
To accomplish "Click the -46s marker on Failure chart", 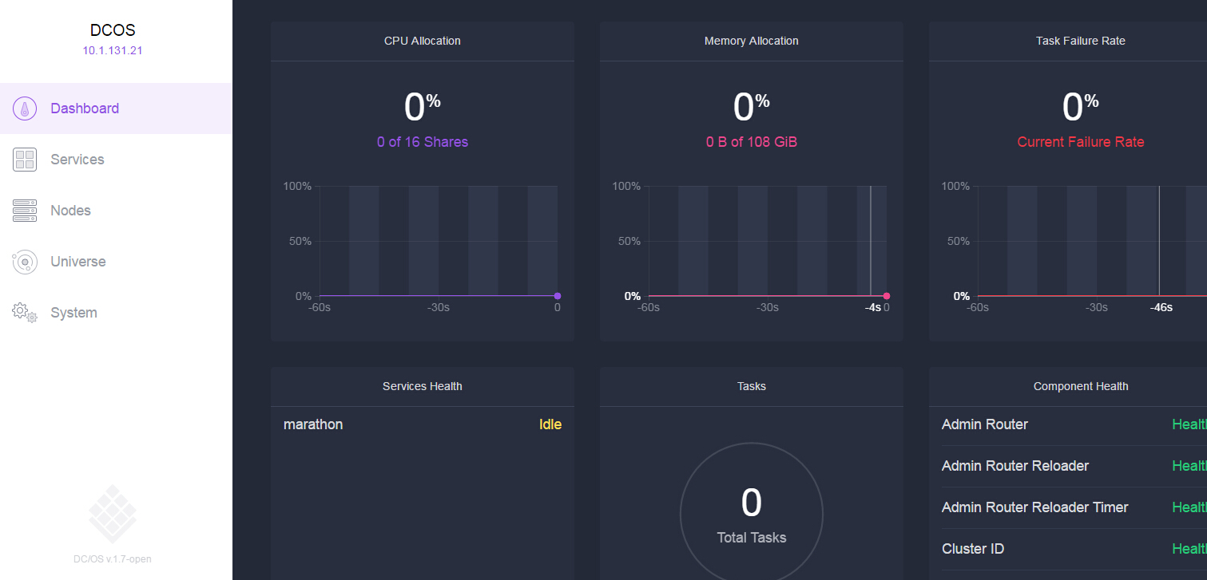I will (x=1161, y=307).
